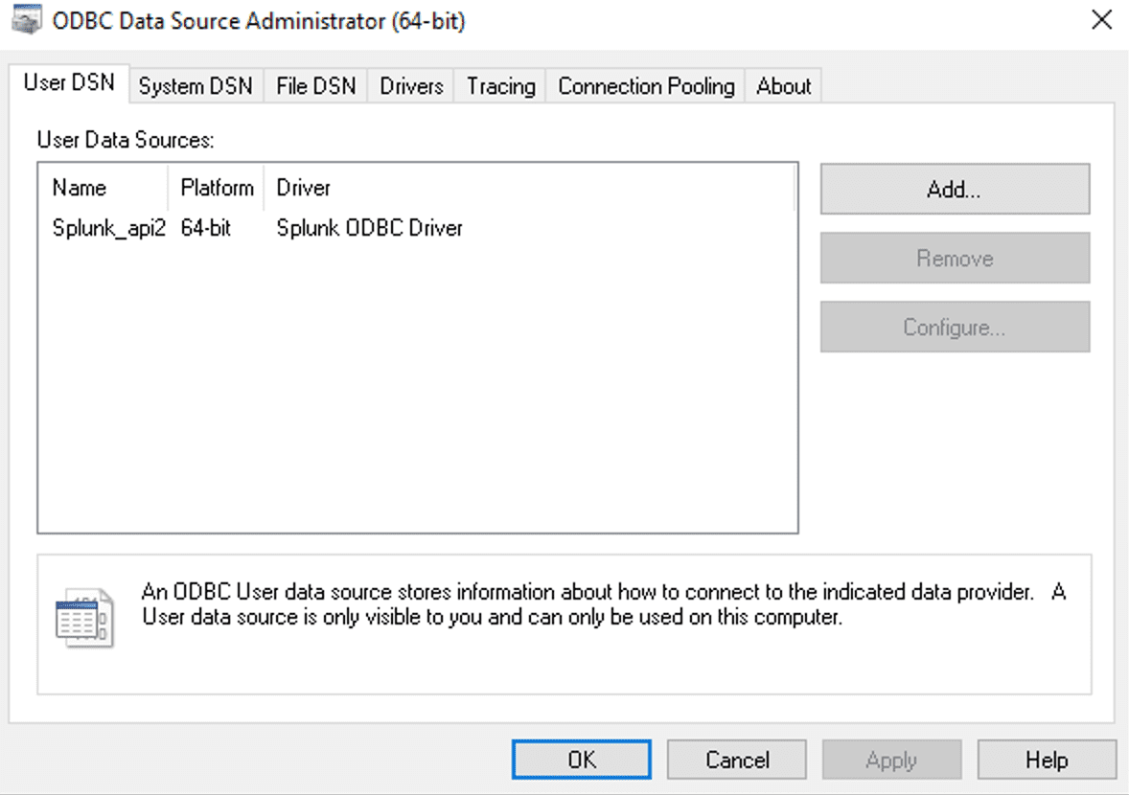Image resolution: width=1129 pixels, height=795 pixels.
Task: Open Help for the ODBC Administrator
Action: (1047, 759)
